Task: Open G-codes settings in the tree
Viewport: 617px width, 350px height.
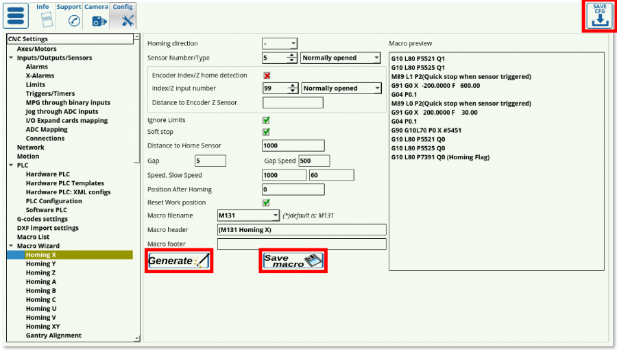Action: coord(42,219)
